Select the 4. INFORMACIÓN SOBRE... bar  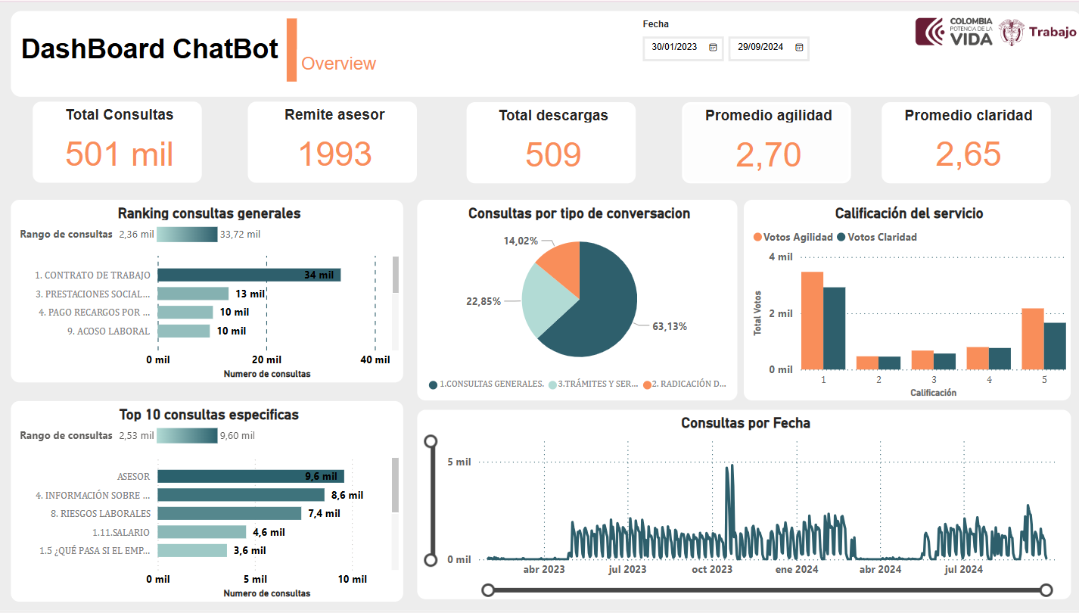tap(241, 495)
